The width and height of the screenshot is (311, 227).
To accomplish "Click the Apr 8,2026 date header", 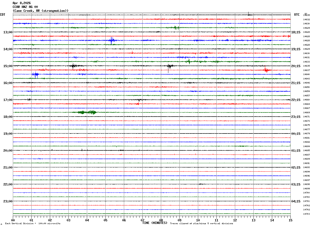I will 22,3.
